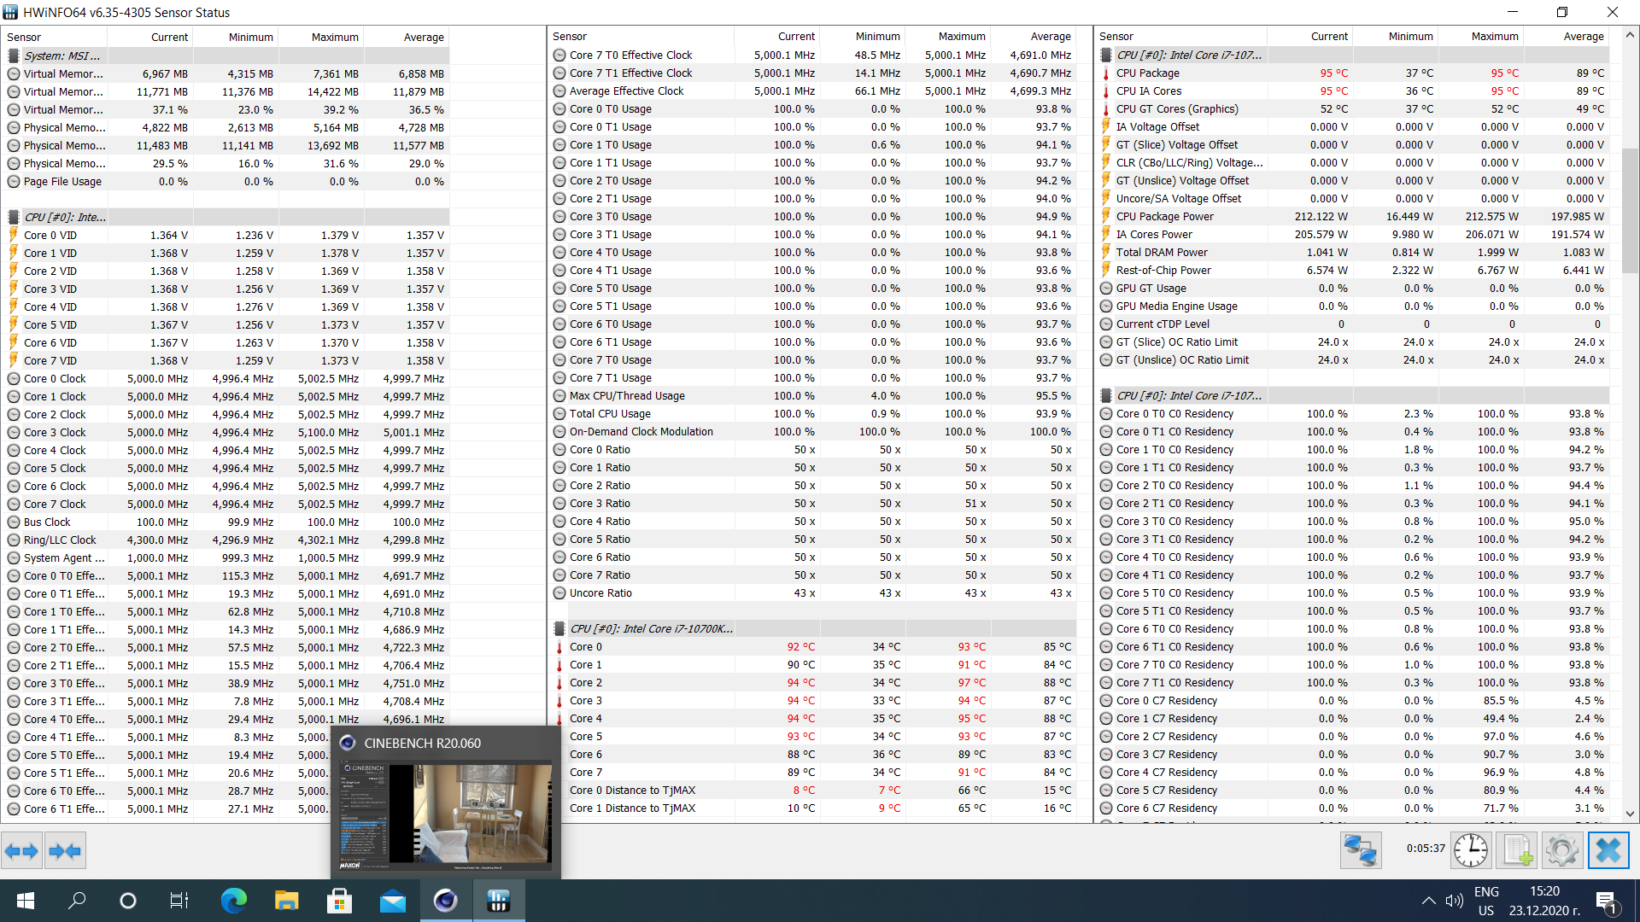Click the log sensors to file icon
1640x922 pixels.
click(x=1517, y=850)
